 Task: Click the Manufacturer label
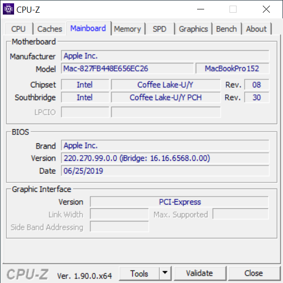tap(33, 56)
